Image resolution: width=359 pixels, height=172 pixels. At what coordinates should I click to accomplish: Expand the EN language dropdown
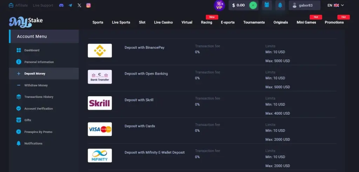pos(336,5)
